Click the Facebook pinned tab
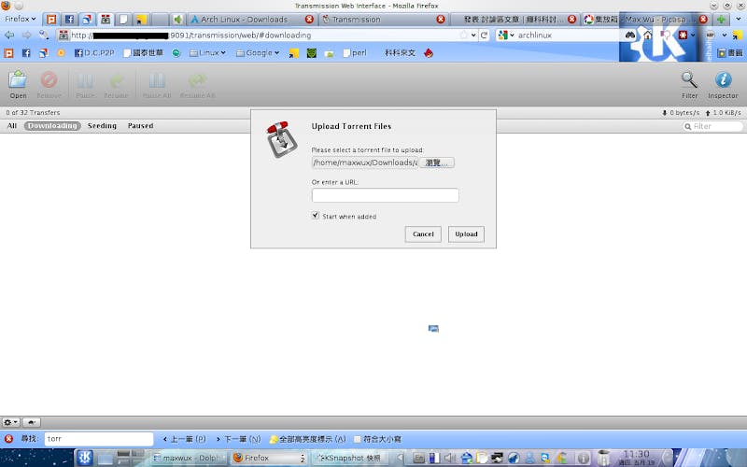The image size is (747, 467). point(69,19)
